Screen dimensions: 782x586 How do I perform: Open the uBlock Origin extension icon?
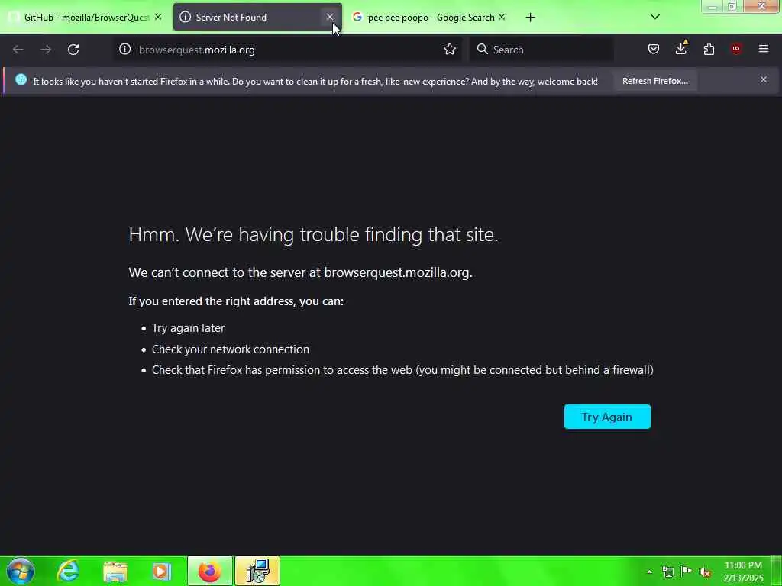point(736,49)
